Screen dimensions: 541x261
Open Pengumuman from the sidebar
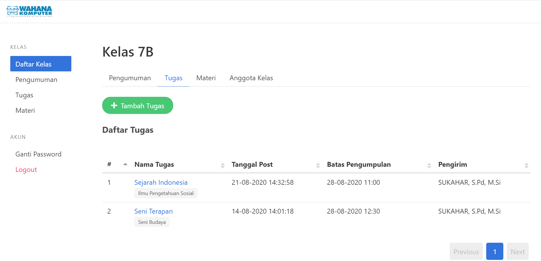click(x=36, y=80)
